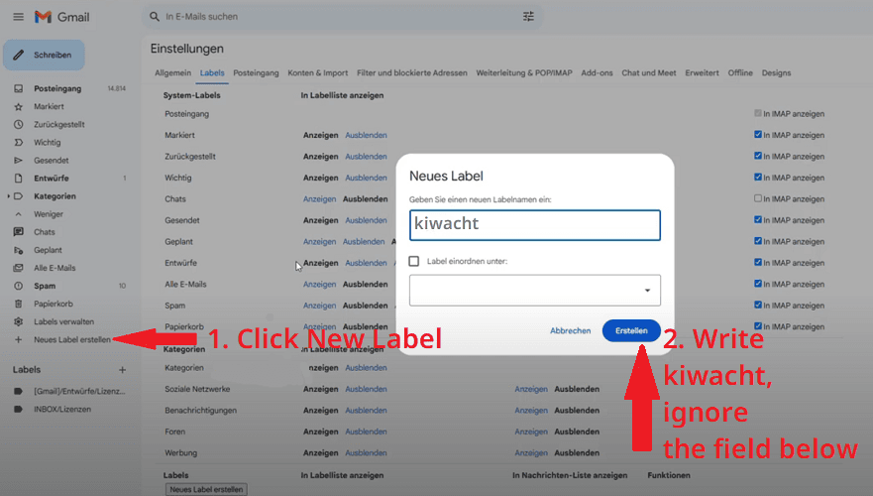The image size is (873, 496).
Task: Switch to the Offline tab
Action: coord(740,73)
